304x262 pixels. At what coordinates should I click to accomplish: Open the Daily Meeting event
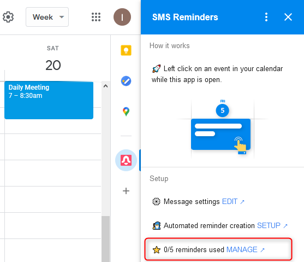[49, 100]
